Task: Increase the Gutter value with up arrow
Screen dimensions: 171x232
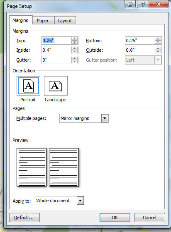Action: 75,58
